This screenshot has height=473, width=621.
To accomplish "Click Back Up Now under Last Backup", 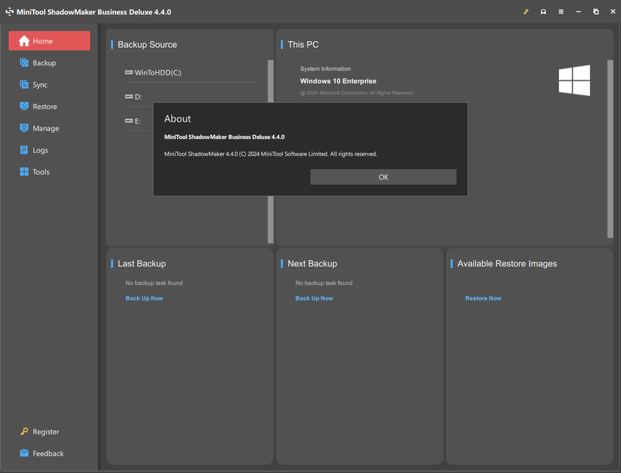I will pyautogui.click(x=144, y=298).
